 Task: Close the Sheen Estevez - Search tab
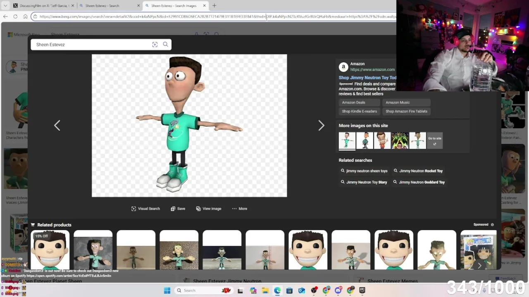pyautogui.click(x=138, y=6)
